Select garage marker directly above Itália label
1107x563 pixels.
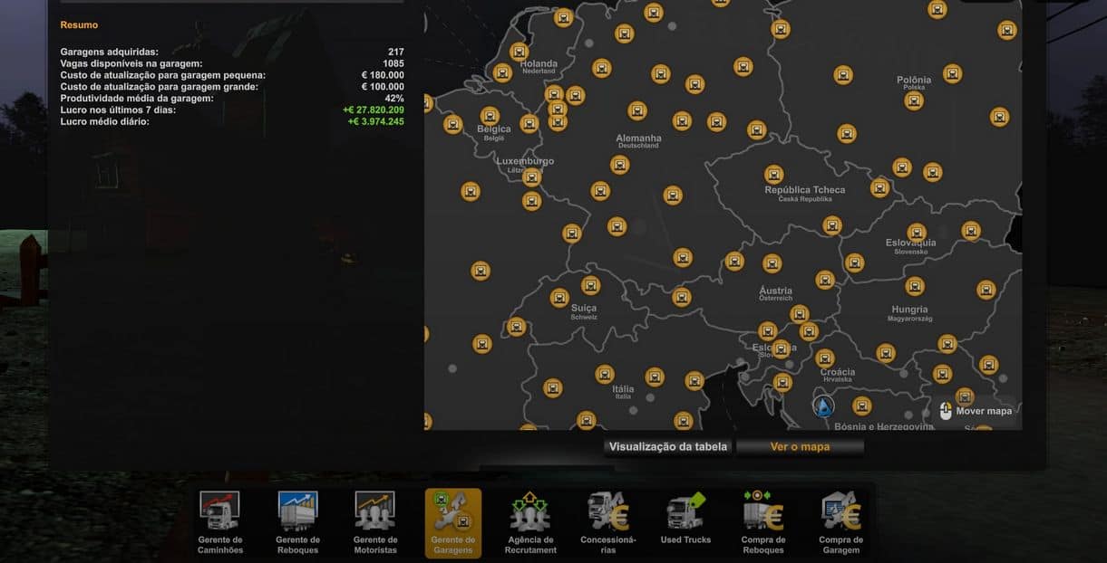(x=605, y=374)
